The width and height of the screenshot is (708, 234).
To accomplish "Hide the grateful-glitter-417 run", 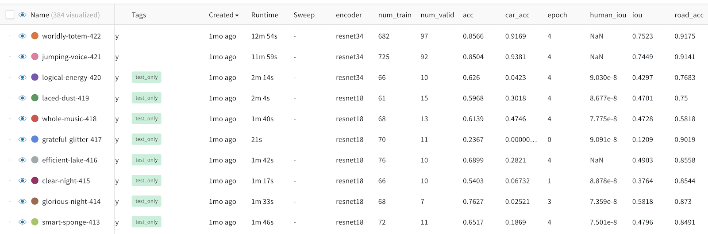I will coord(23,139).
